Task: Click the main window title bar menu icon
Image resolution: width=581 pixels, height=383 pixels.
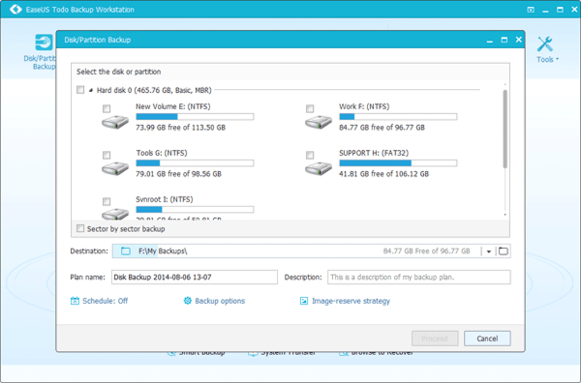Action: coord(531,10)
